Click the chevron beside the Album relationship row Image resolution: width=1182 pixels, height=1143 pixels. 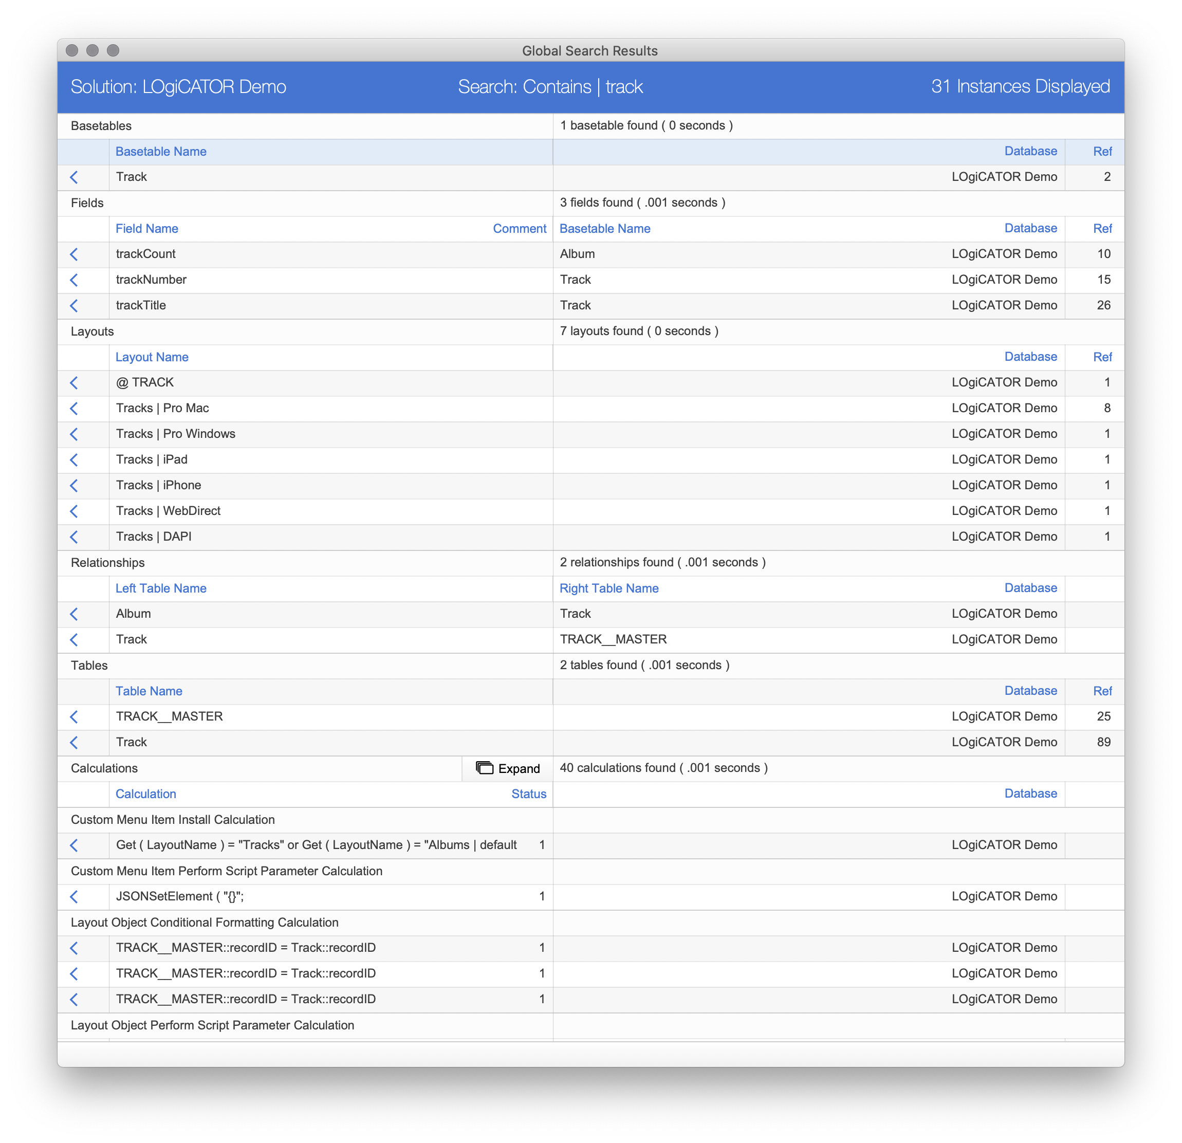point(74,614)
